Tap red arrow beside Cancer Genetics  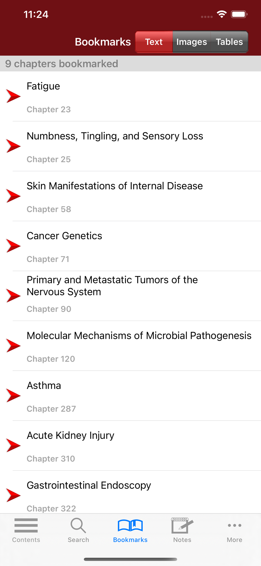(x=13, y=246)
